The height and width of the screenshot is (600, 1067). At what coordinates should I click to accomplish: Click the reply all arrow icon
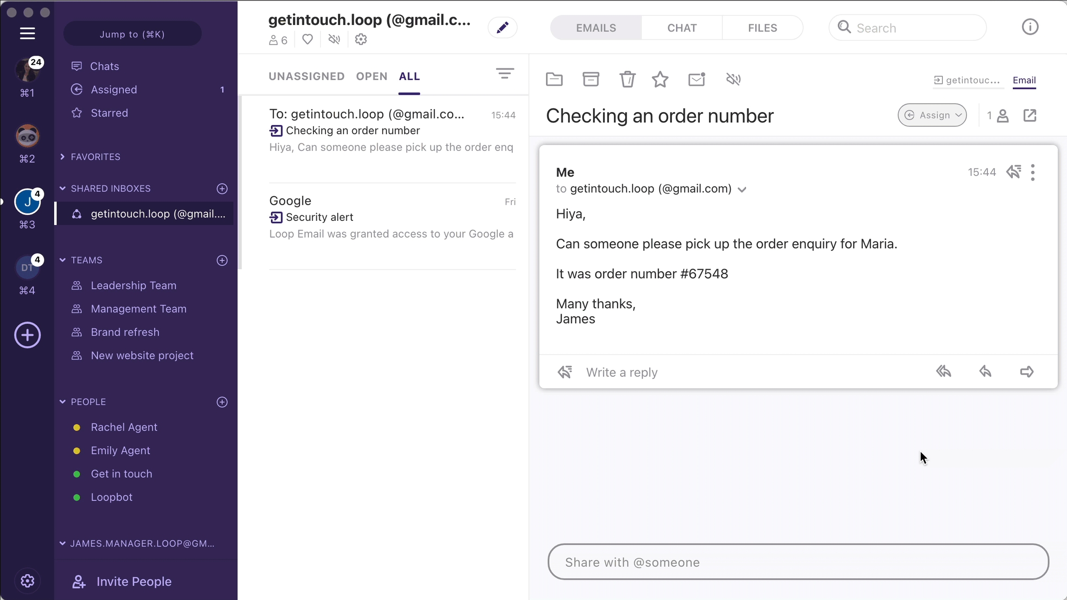(x=943, y=371)
